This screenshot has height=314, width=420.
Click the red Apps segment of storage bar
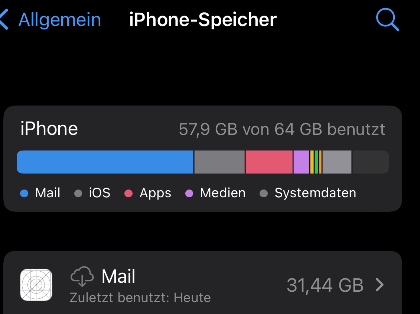pos(269,162)
